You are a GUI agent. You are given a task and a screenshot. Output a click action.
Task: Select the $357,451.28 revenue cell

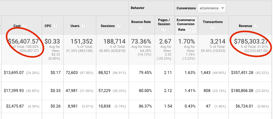click(242, 73)
